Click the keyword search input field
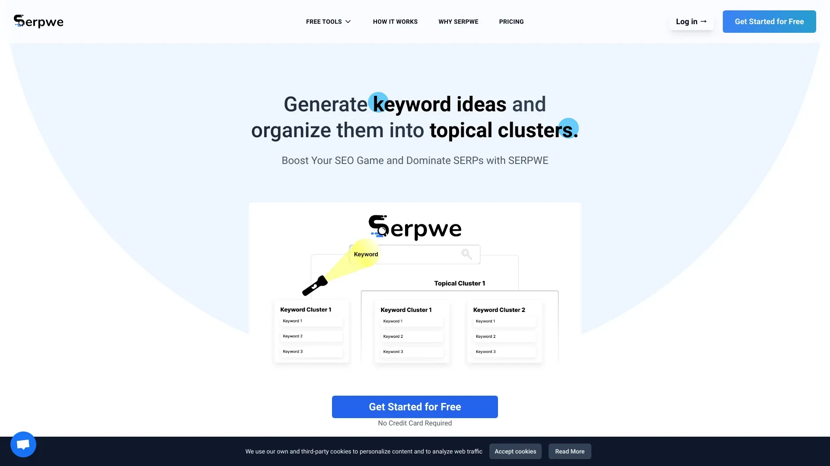830x466 pixels. tap(415, 254)
